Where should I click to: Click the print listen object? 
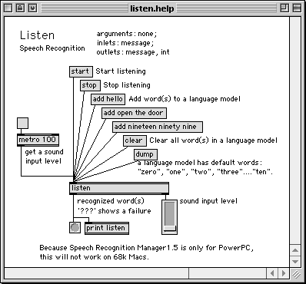click(x=107, y=228)
